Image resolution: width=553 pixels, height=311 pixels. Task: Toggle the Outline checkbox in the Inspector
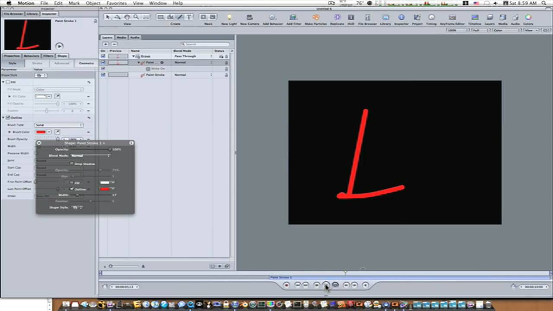click(8, 117)
